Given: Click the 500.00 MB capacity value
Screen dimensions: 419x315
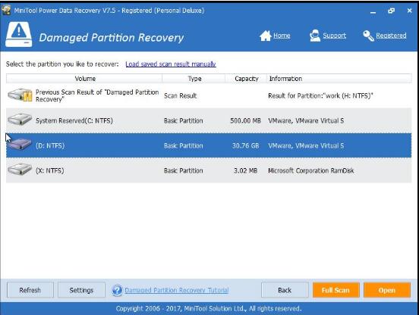Looking at the screenshot, I should tap(245, 120).
